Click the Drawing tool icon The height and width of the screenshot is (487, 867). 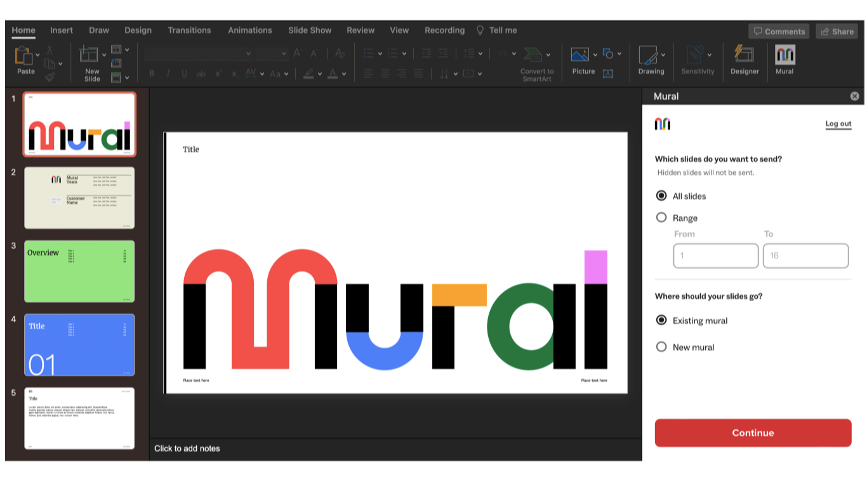(x=648, y=55)
